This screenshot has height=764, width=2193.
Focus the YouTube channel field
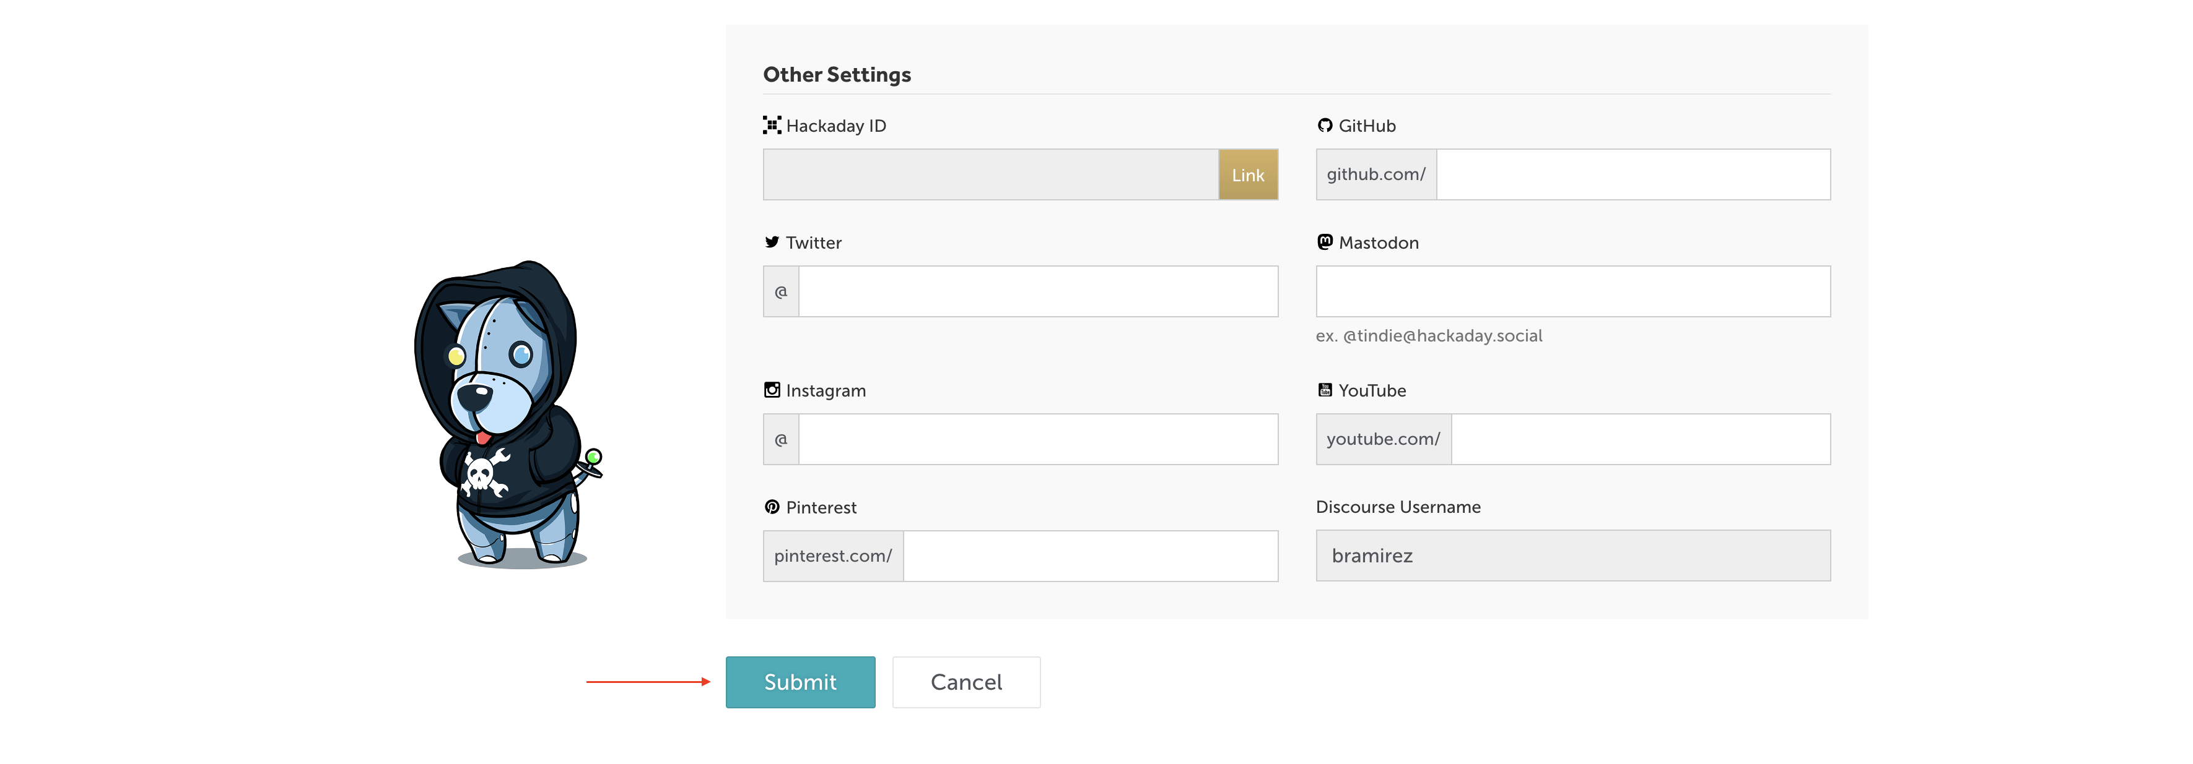point(1640,439)
